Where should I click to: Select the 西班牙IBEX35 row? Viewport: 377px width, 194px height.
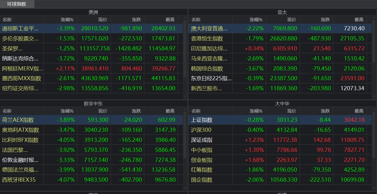coord(19,180)
